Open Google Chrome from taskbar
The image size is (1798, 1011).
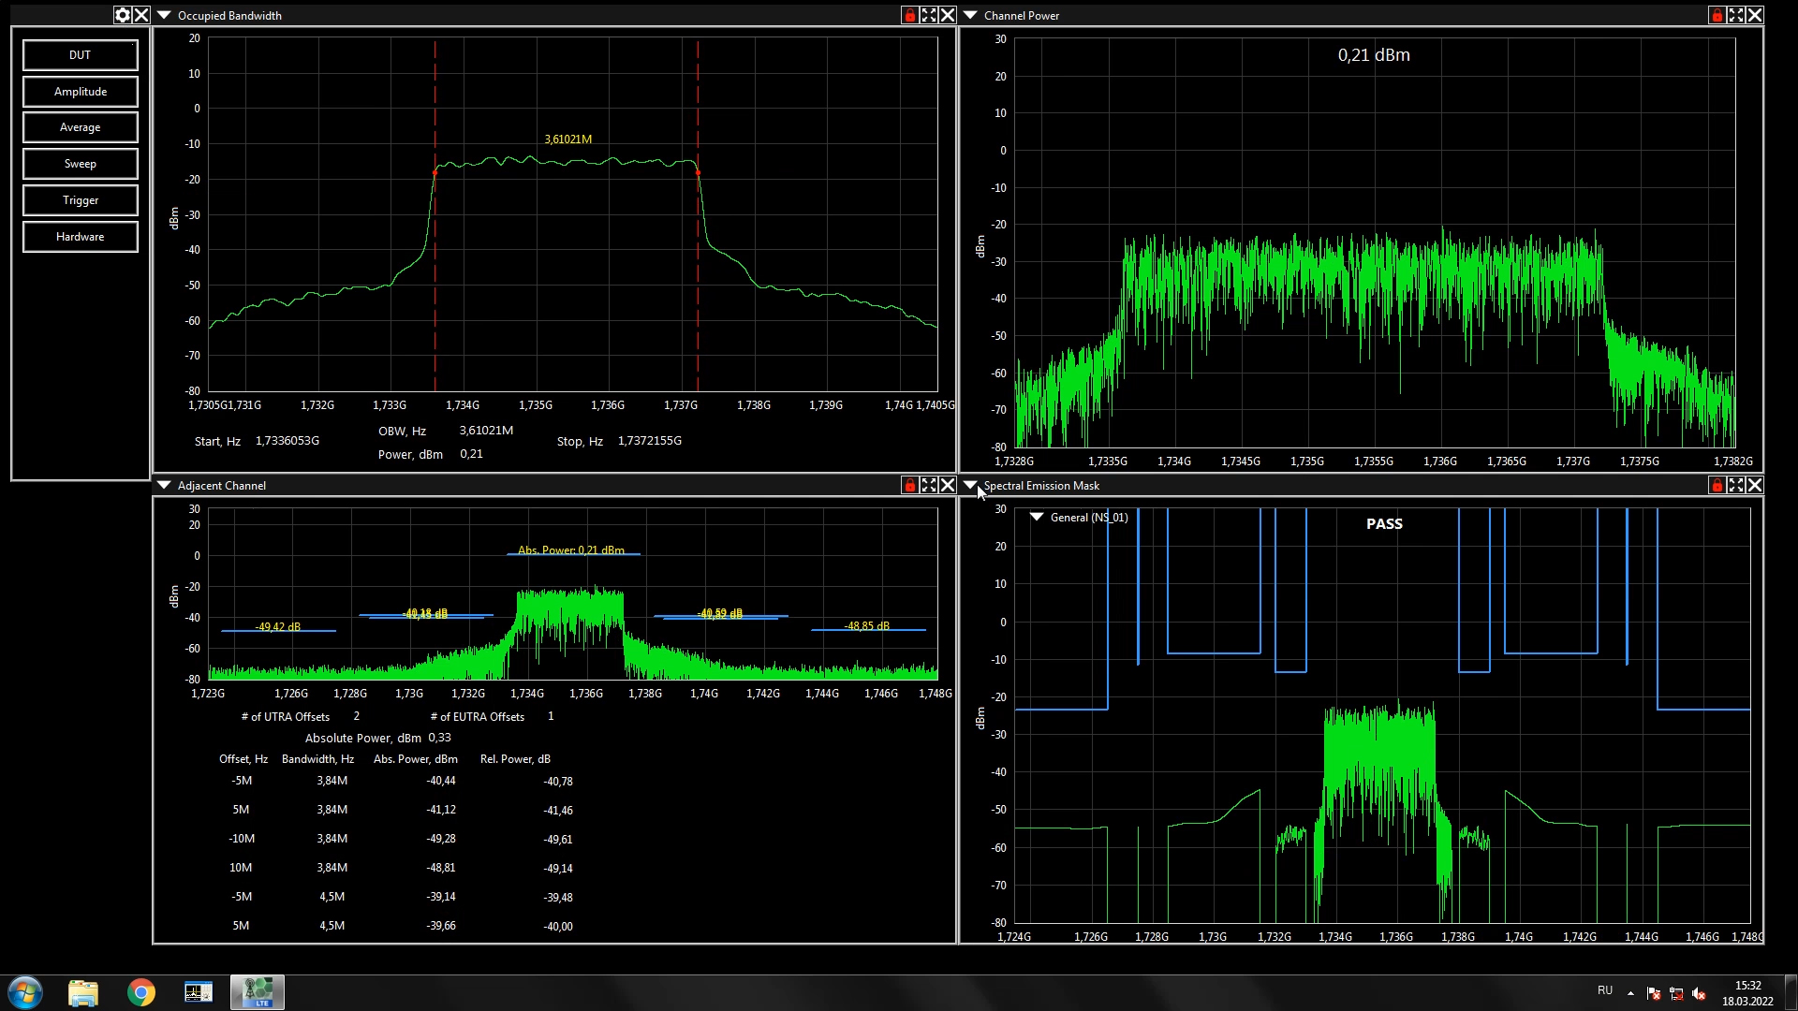[x=141, y=992]
